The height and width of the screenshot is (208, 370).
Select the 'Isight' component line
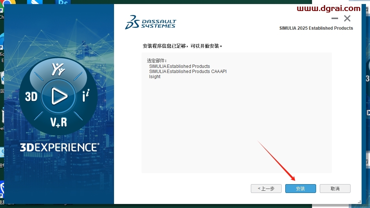click(154, 77)
